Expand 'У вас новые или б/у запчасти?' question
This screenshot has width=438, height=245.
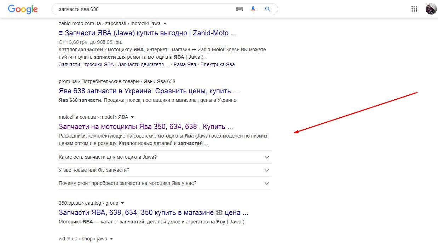tap(165, 170)
